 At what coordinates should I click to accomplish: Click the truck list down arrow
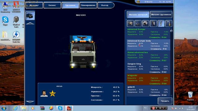30,101
